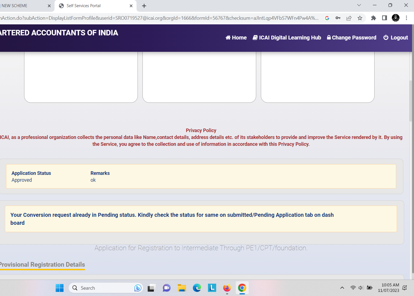Close the Self Services Portal tab
The height and width of the screenshot is (296, 414).
[x=131, y=6]
